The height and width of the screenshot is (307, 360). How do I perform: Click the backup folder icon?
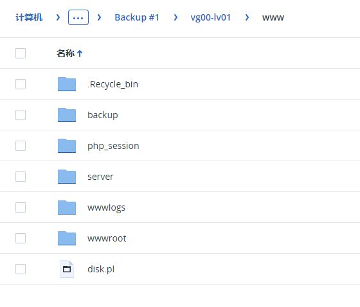pos(67,115)
